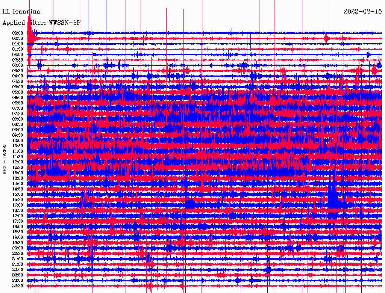This screenshot has height=293, width=385.
Task: Select the 01:00 time row label
Action: pos(18,44)
